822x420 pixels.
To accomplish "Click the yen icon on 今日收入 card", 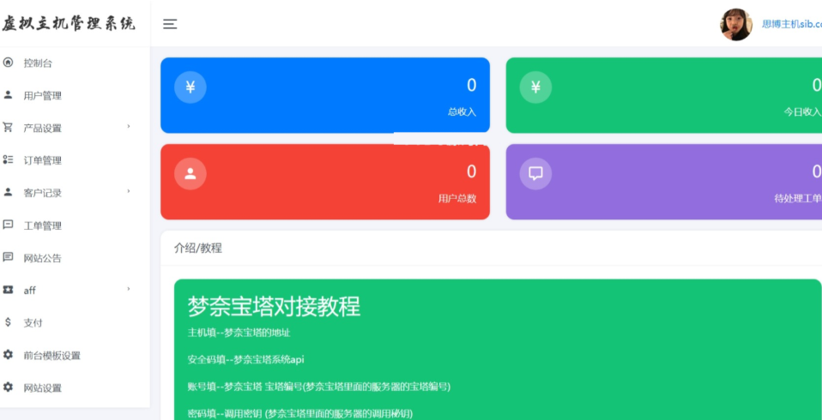I will click(x=535, y=87).
